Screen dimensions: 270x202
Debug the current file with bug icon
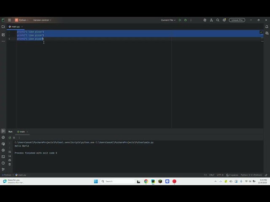coord(186,20)
